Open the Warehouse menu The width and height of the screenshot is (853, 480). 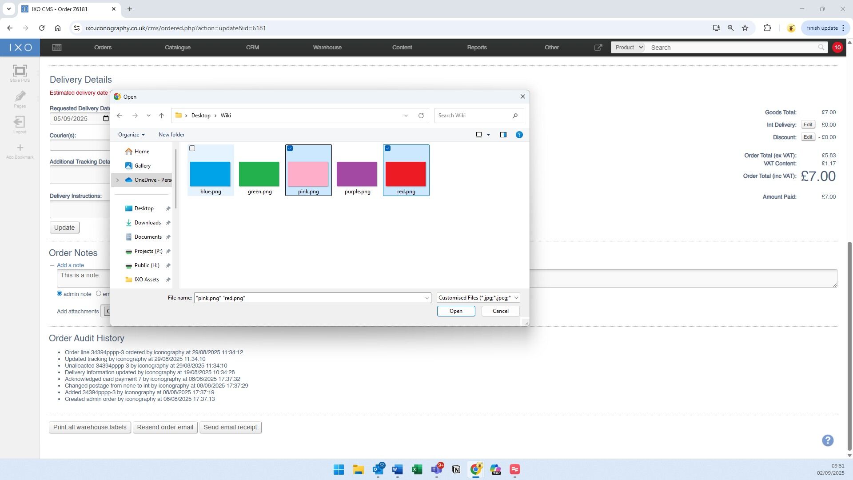[327, 48]
